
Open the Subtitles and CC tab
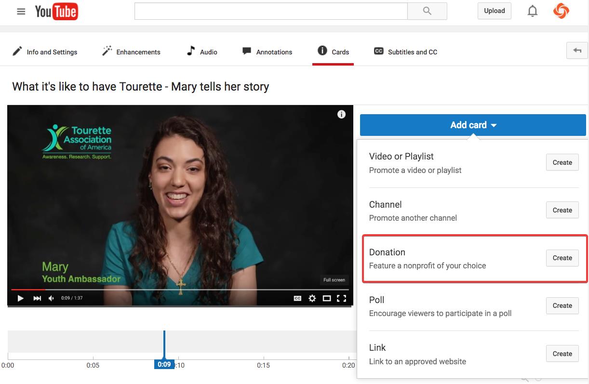tap(406, 52)
